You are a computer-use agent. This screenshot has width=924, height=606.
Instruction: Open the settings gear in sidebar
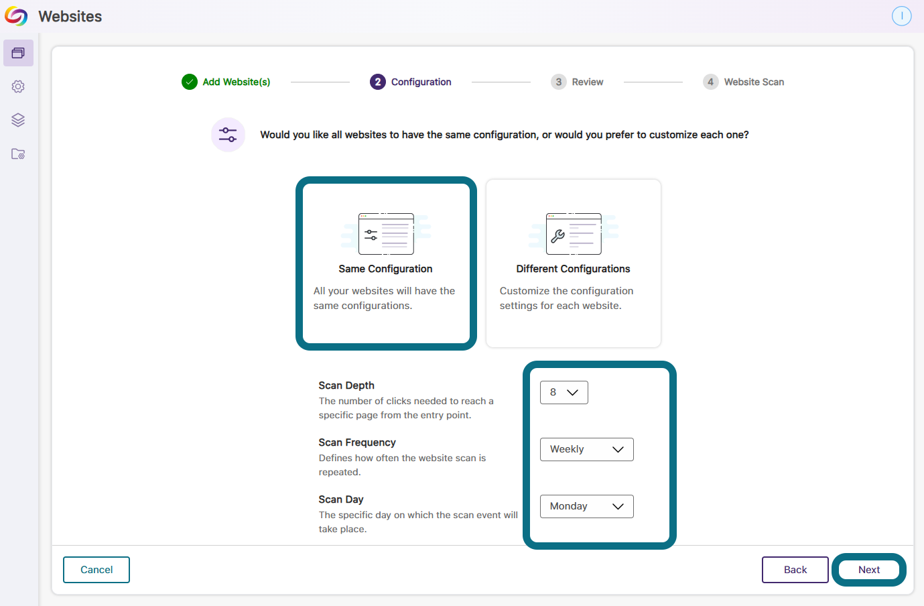pyautogui.click(x=18, y=86)
